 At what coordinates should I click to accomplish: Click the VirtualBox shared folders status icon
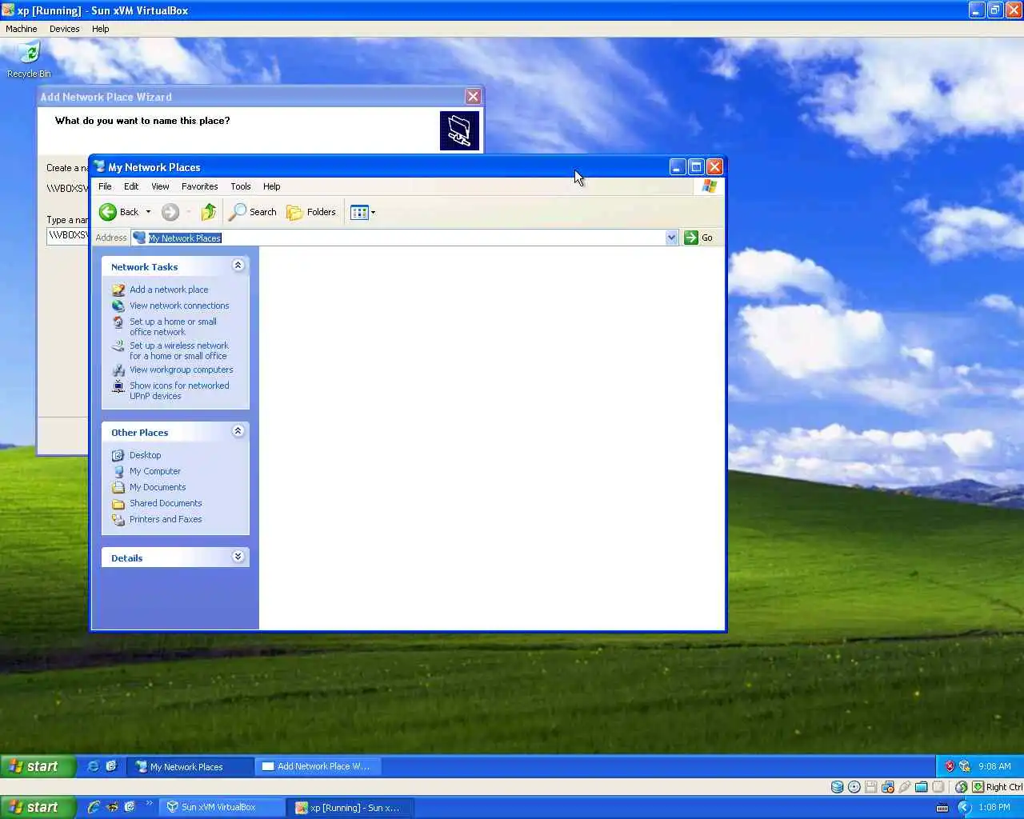pyautogui.click(x=922, y=787)
